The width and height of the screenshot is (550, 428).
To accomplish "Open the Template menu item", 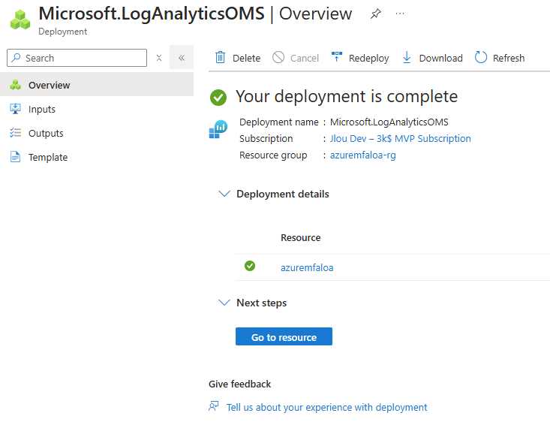I will [97, 157].
